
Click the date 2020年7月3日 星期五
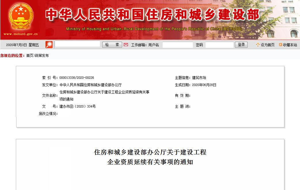click(22, 45)
